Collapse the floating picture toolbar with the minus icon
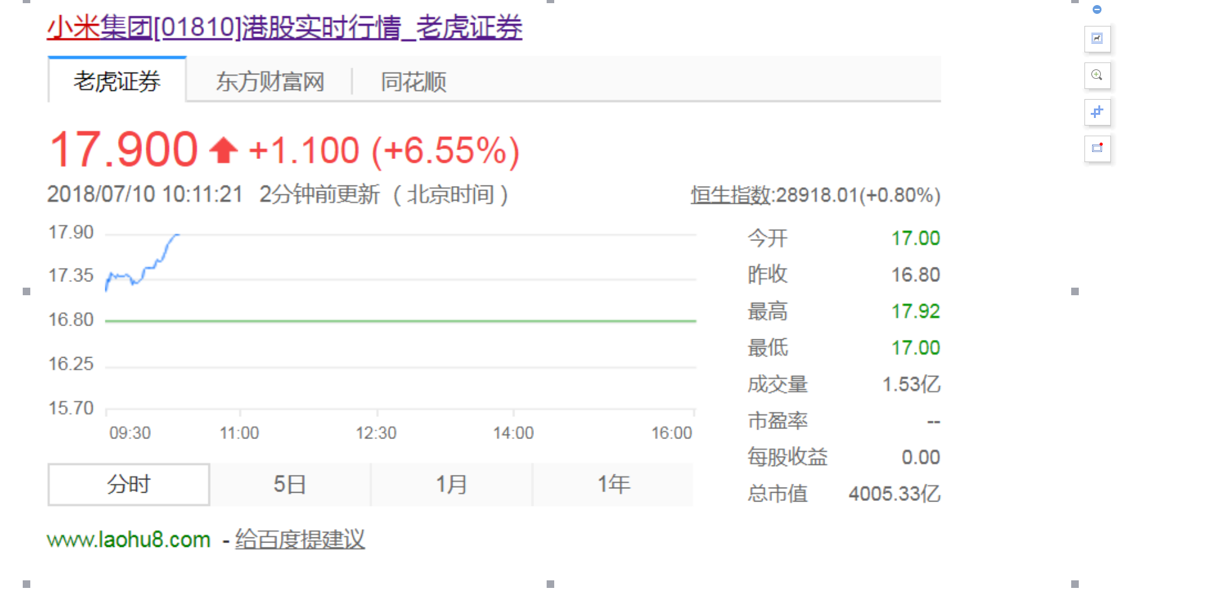The width and height of the screenshot is (1229, 610). [x=1097, y=9]
